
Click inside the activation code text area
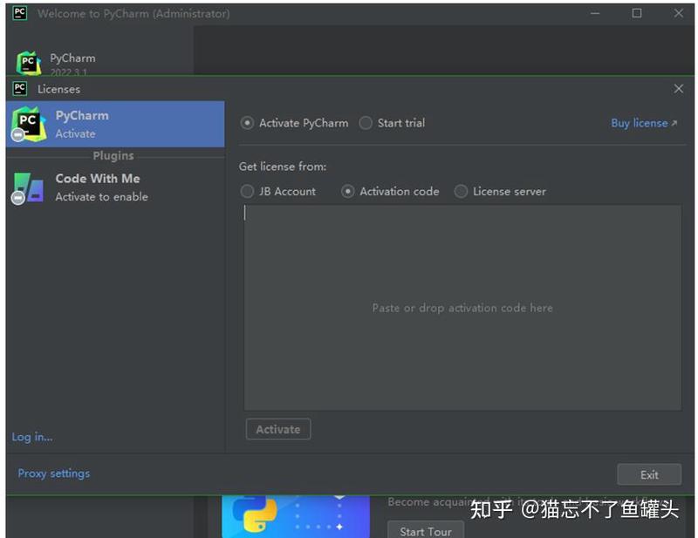[x=462, y=308]
